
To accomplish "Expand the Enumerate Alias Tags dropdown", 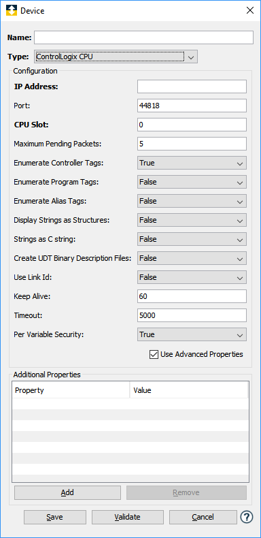I will pyautogui.click(x=192, y=201).
